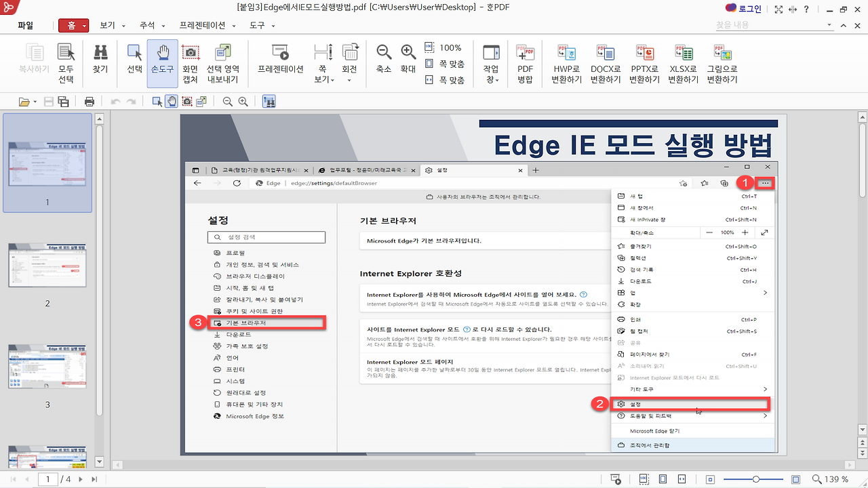
Task: Switch to the 도구 tab
Action: point(257,26)
